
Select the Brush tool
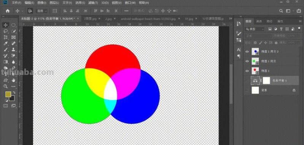coord(6,50)
